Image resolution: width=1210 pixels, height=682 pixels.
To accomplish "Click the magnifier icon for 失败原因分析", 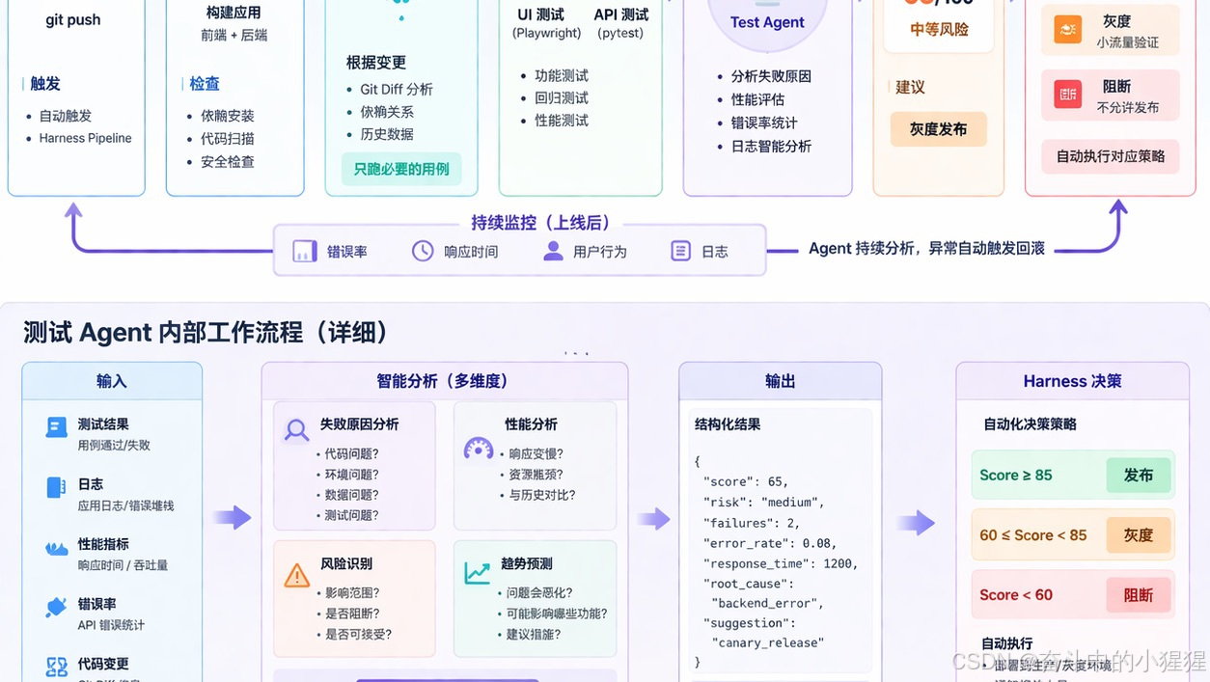I will tap(296, 430).
